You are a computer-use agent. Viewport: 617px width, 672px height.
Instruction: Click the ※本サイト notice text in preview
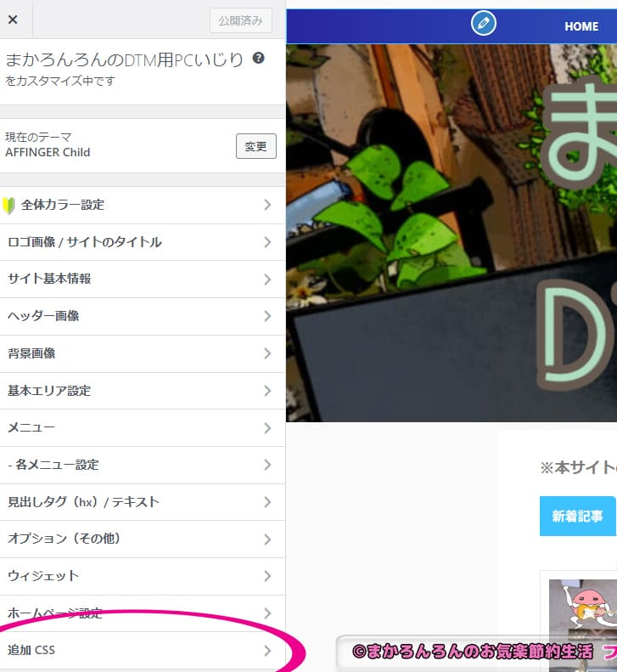tap(578, 467)
